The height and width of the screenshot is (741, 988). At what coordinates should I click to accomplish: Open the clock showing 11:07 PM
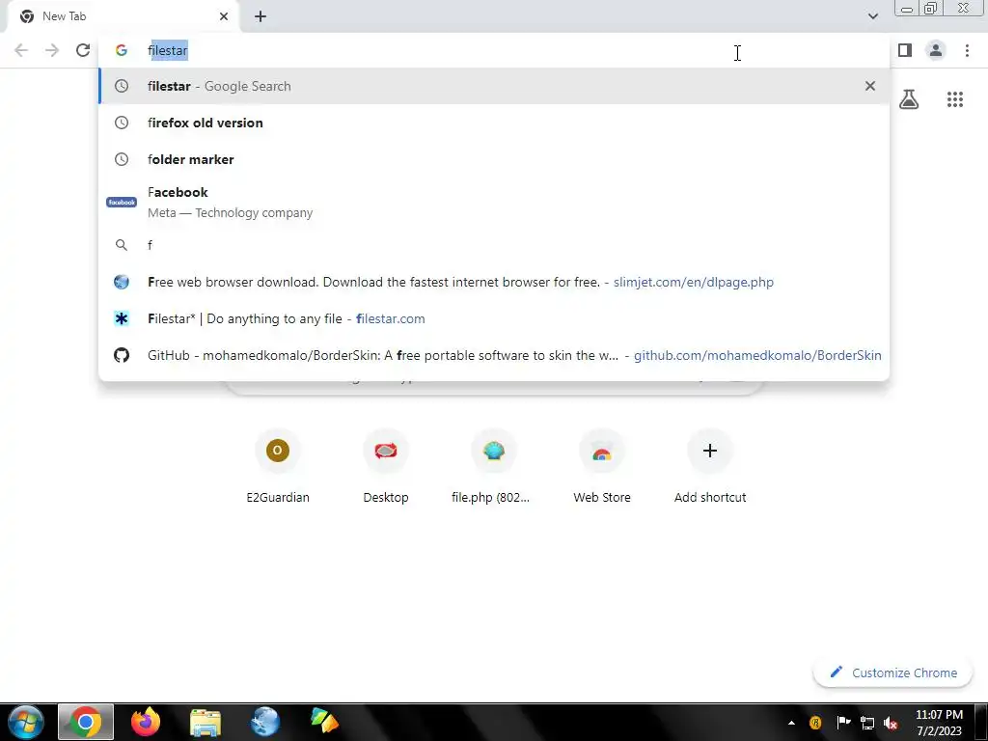tap(939, 723)
